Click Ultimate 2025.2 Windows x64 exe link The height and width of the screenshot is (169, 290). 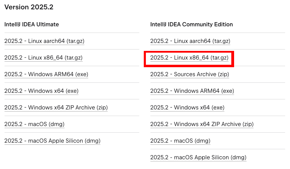[41, 91]
